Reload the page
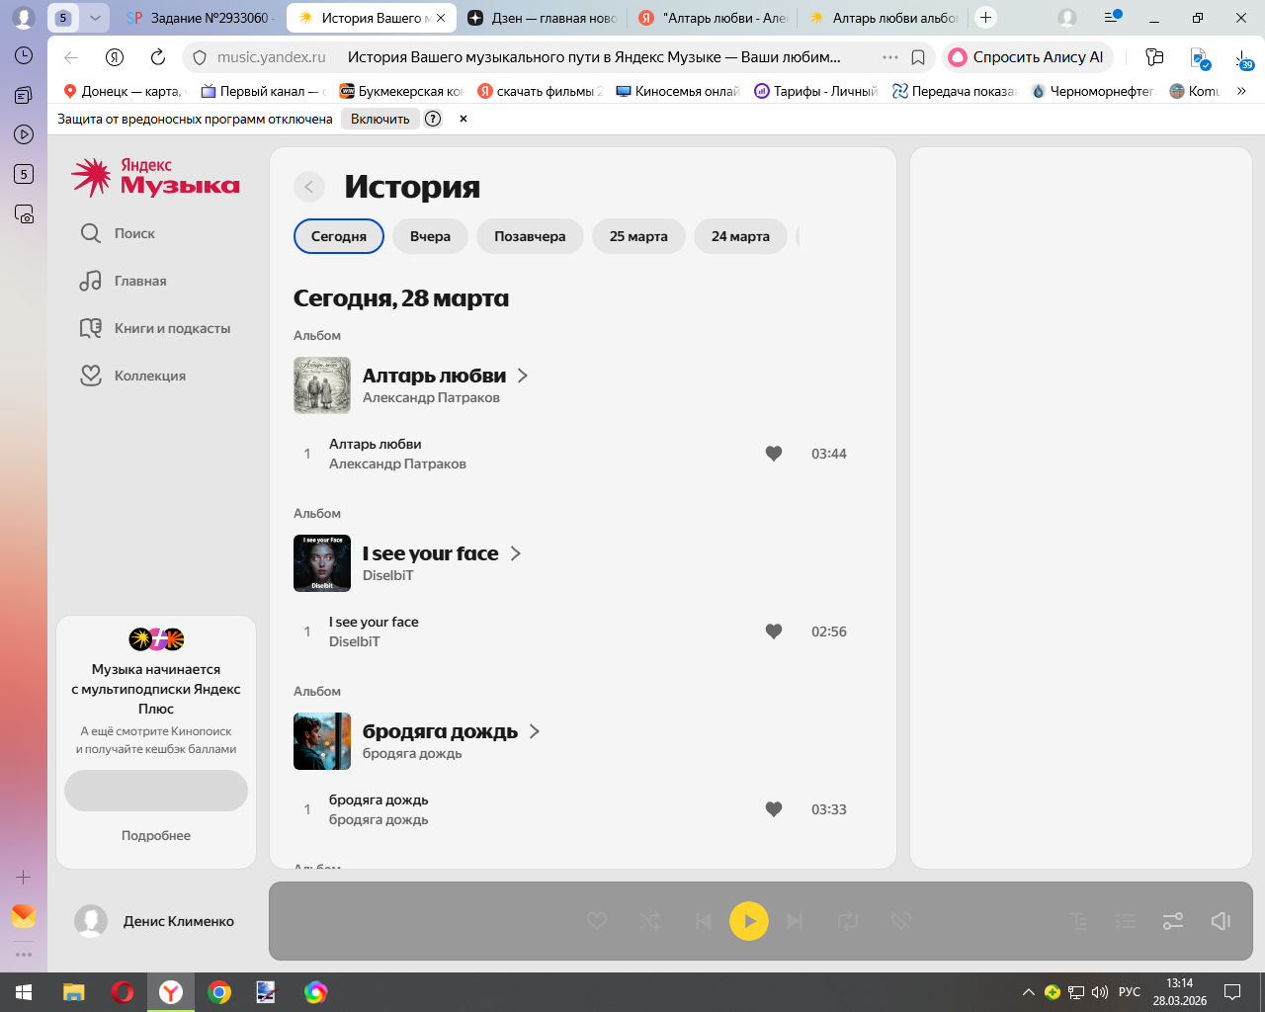This screenshot has width=1265, height=1012. point(157,57)
